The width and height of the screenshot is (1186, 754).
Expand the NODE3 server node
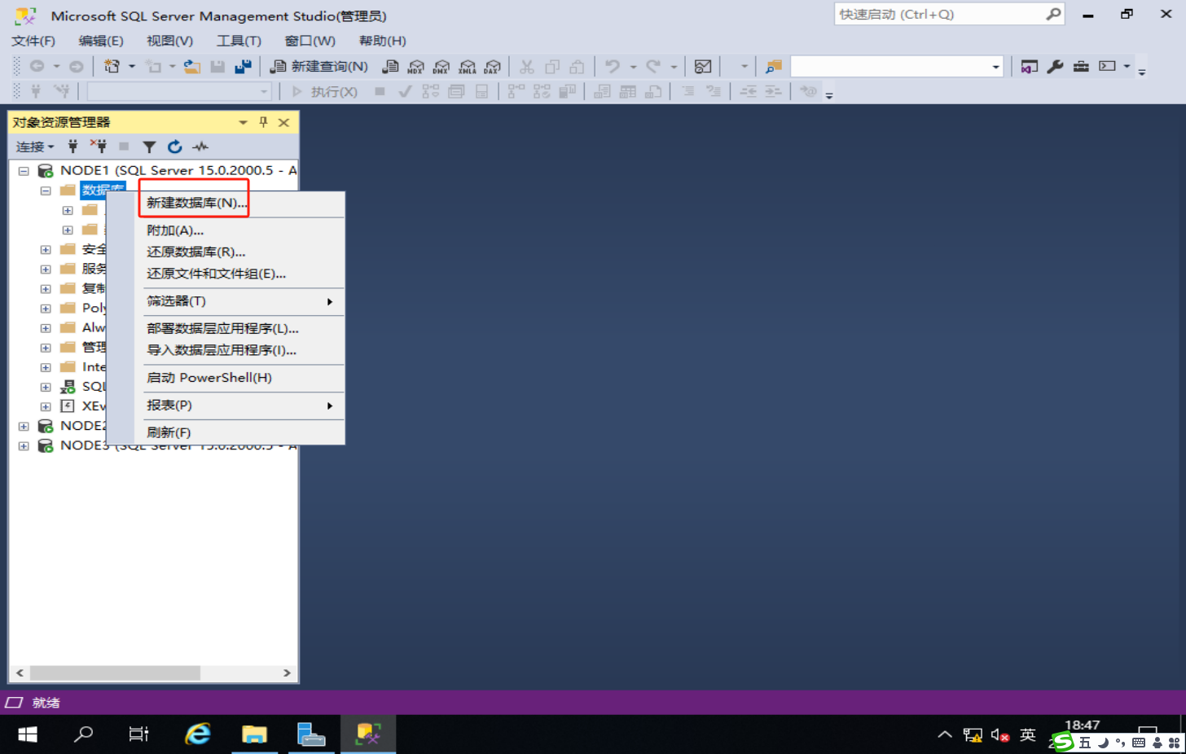click(x=24, y=446)
